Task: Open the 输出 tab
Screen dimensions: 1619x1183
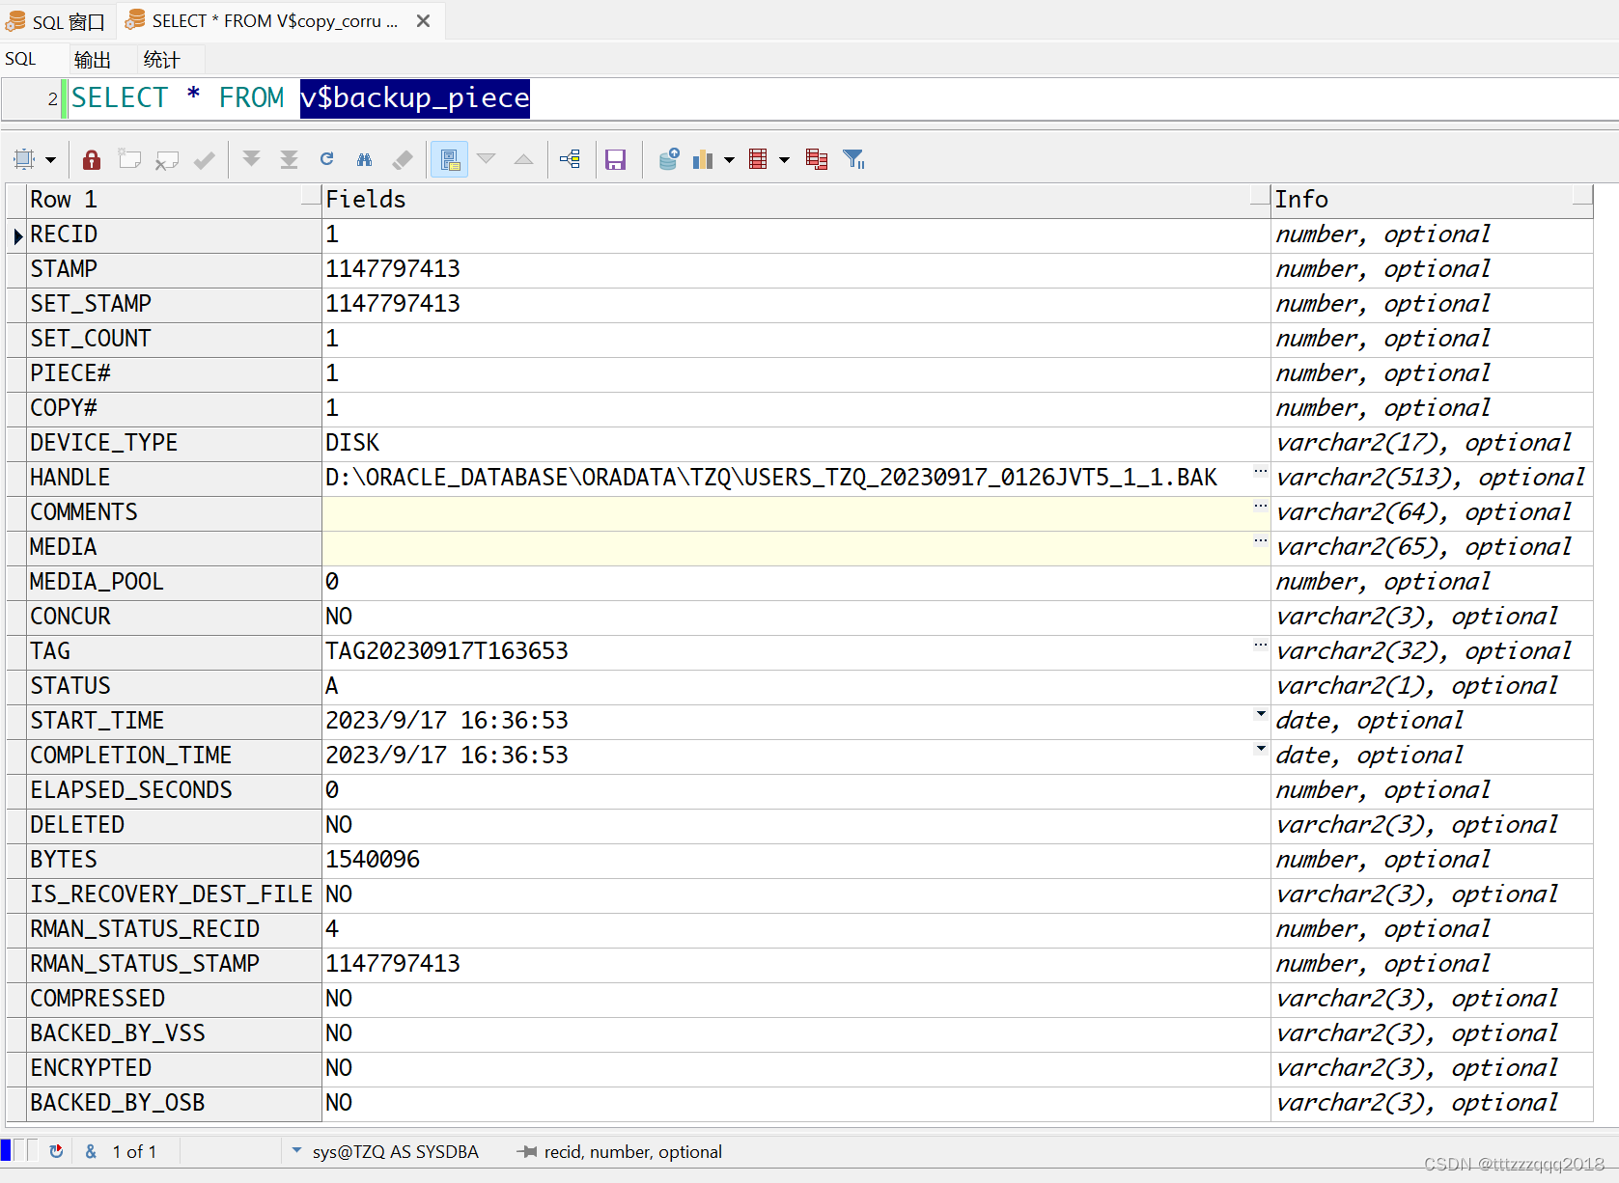Action: tap(92, 60)
